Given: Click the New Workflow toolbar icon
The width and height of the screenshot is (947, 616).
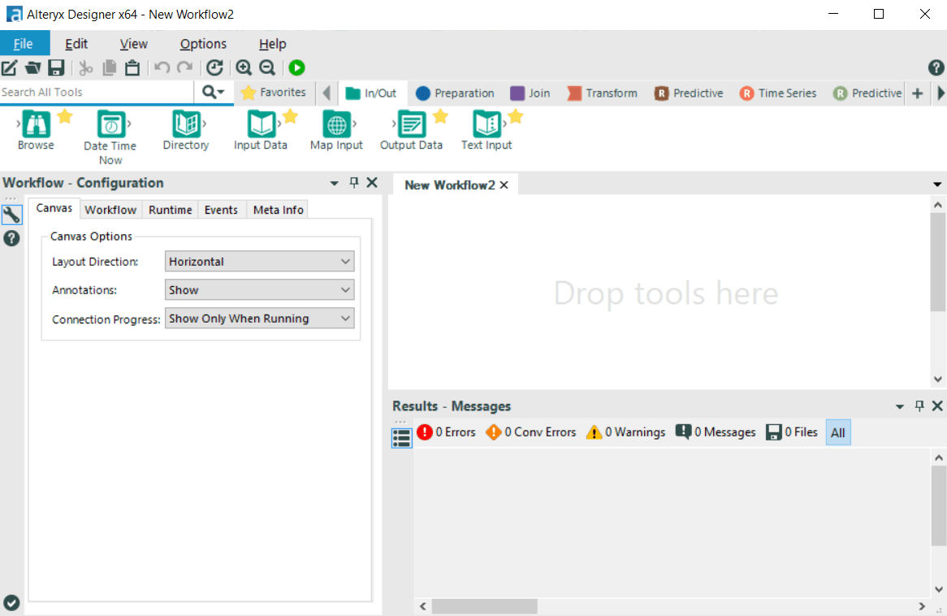Looking at the screenshot, I should (x=9, y=67).
